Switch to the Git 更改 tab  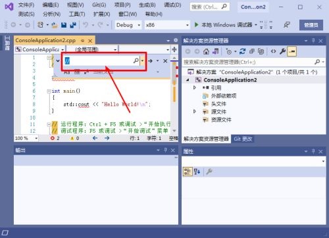243,139
